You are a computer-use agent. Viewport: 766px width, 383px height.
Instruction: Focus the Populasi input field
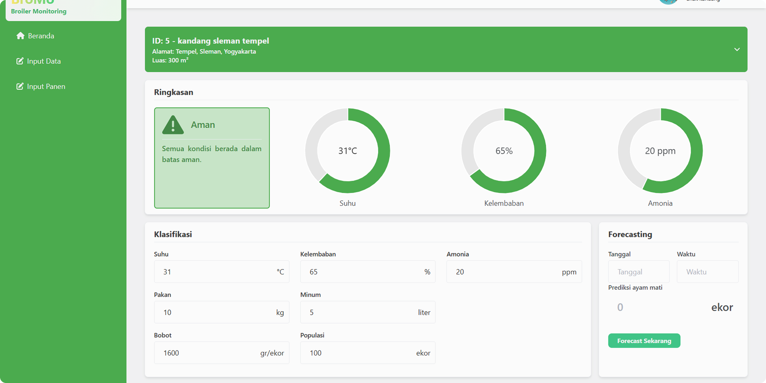pyautogui.click(x=368, y=353)
